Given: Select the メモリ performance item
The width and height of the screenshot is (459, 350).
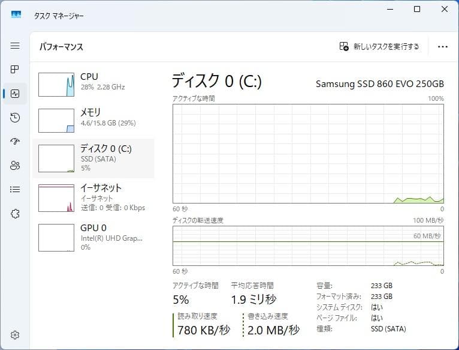Looking at the screenshot, I should coord(93,121).
